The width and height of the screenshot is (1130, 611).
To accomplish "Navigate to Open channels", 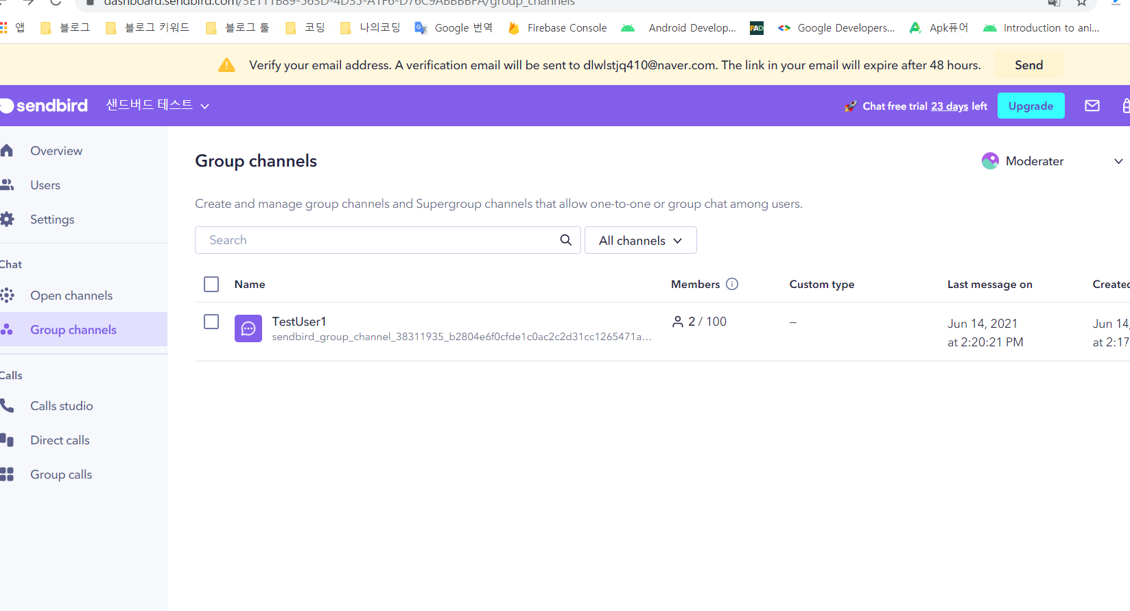I will (71, 296).
